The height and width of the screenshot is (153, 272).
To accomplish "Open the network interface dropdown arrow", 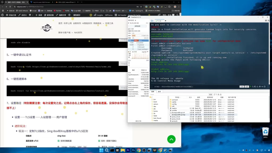I will coord(148,52).
